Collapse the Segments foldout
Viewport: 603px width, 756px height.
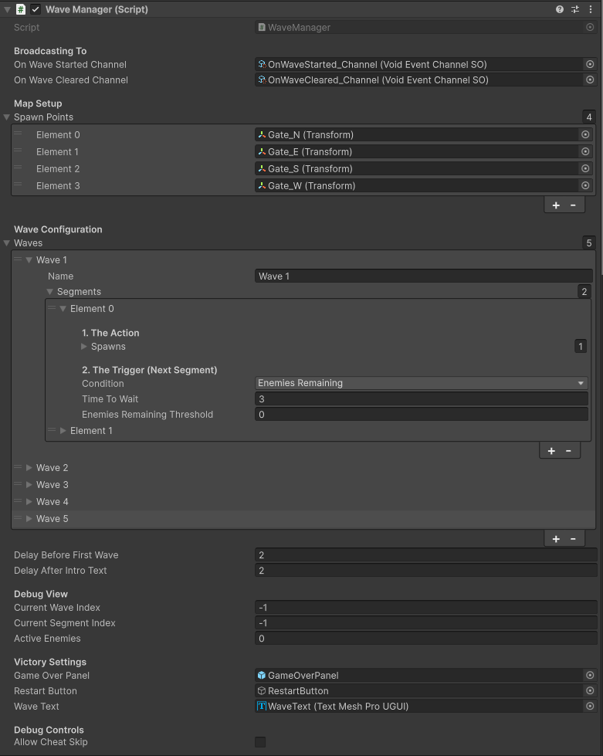click(49, 292)
